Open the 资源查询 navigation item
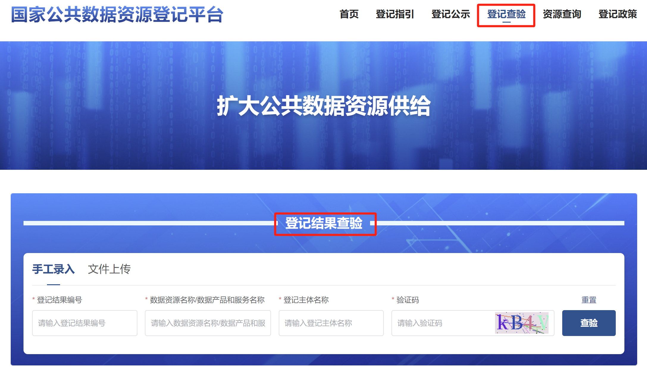This screenshot has height=369, width=647. [x=562, y=14]
